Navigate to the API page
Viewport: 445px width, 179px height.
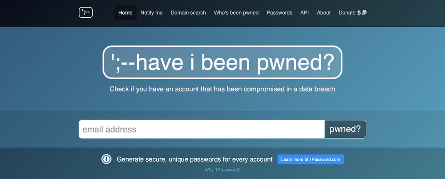[304, 13]
